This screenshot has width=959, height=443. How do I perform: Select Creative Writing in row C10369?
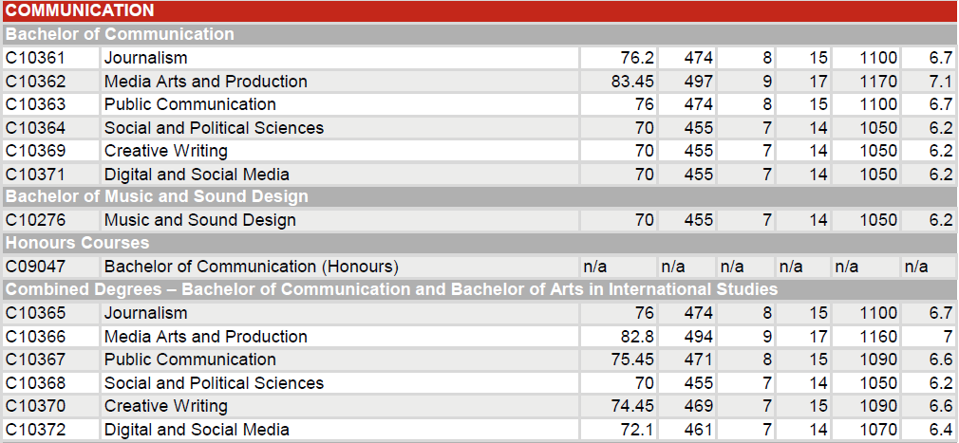165,151
